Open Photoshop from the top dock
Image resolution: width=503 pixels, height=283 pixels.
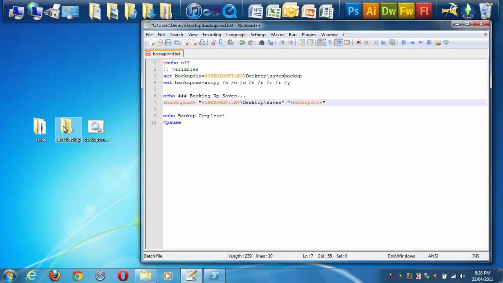[353, 11]
